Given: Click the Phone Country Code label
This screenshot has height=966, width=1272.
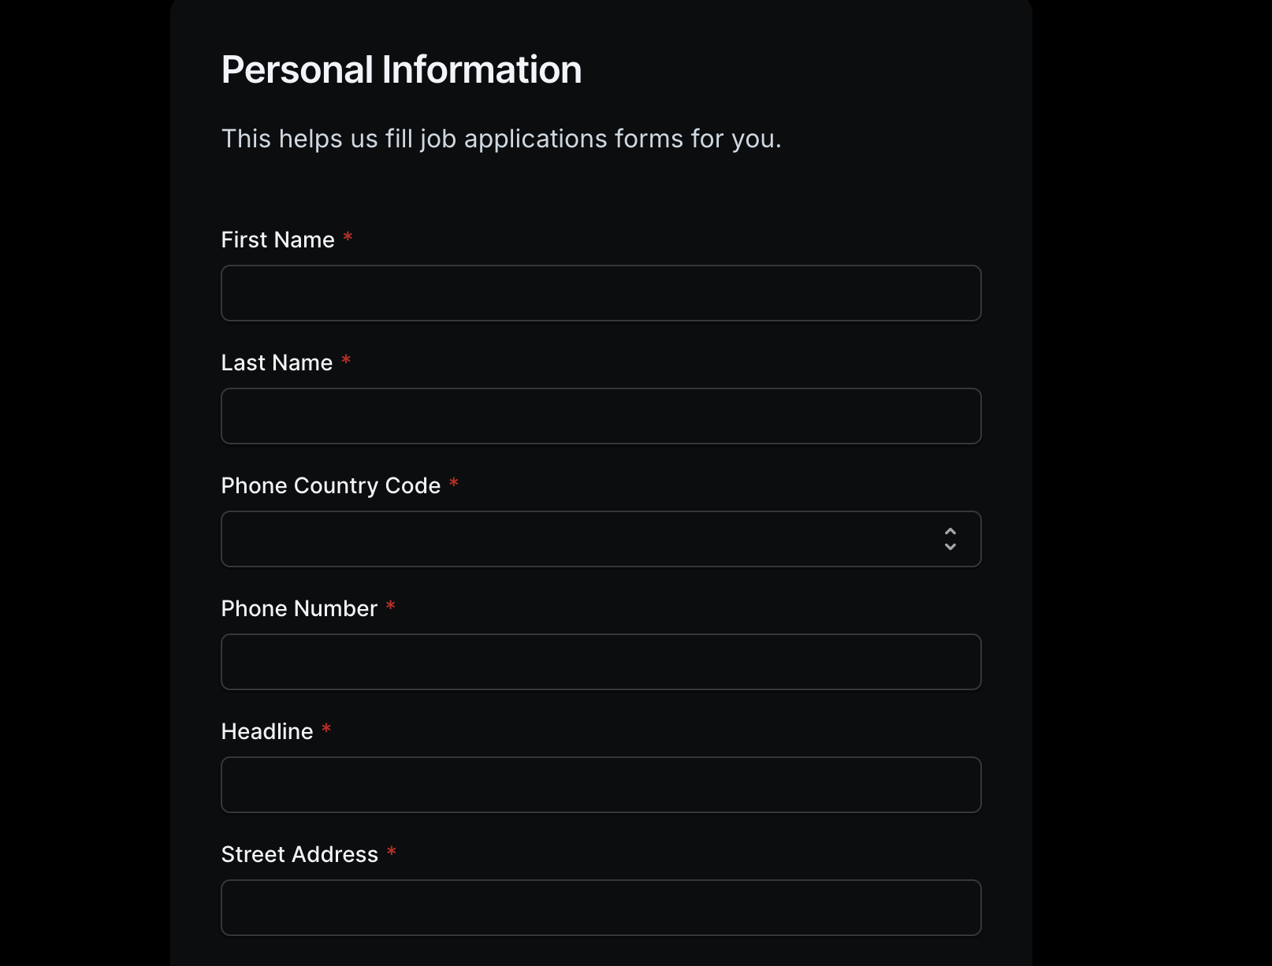Looking at the screenshot, I should click(x=331, y=485).
